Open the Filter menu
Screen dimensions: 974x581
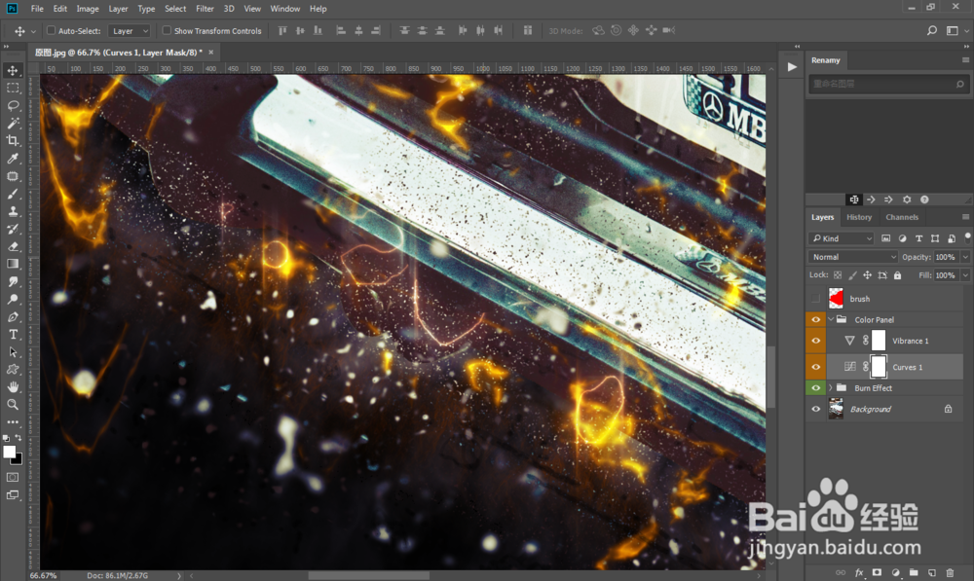(x=205, y=9)
